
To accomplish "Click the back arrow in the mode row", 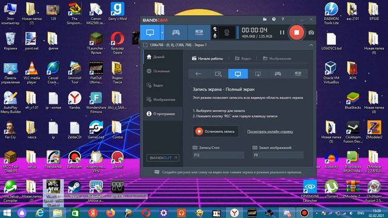I will (x=198, y=74).
